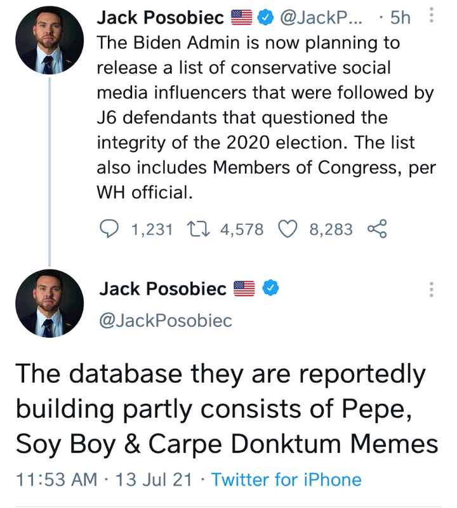Image resolution: width=457 pixels, height=508 pixels.
Task: Click the 5h timestamp on top tweet
Action: click(400, 18)
